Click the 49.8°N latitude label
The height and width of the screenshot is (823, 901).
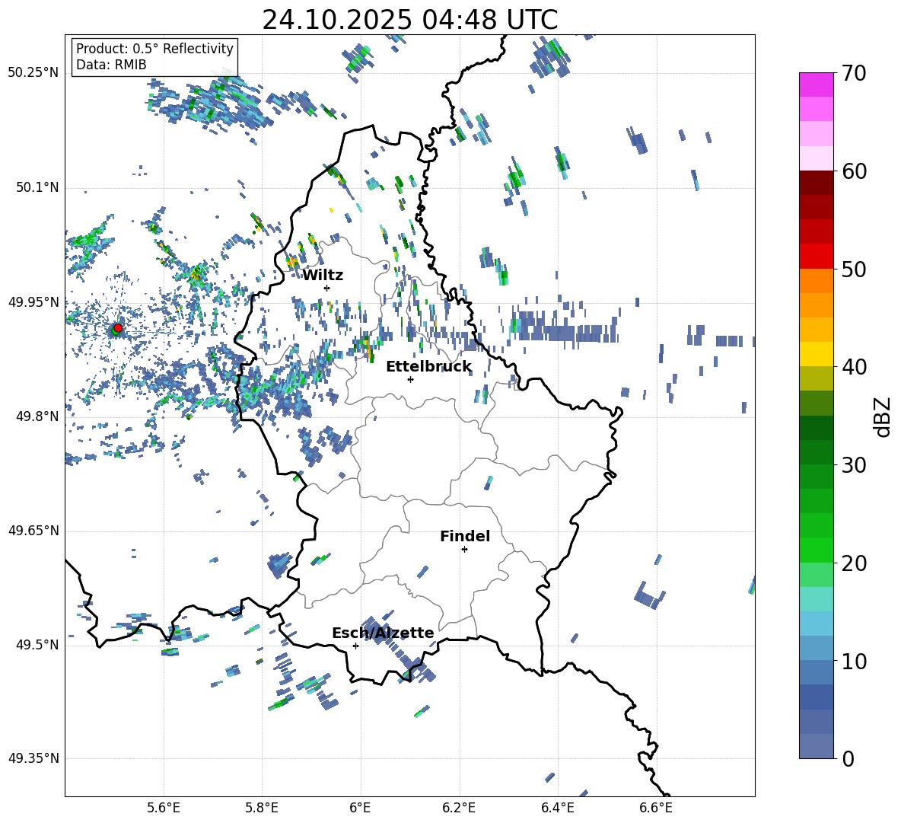coord(37,416)
